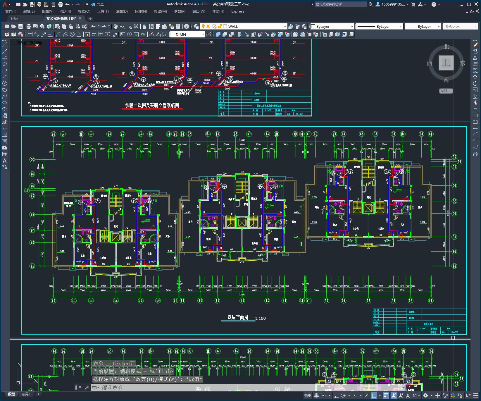Open the ByLayer color dropdown

(x=332, y=26)
